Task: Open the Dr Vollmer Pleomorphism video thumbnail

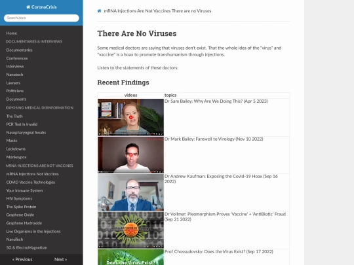Action: (x=130, y=230)
